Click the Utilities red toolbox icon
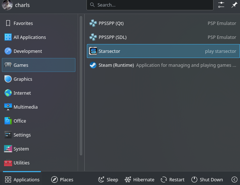The image size is (240, 185). click(x=8, y=163)
